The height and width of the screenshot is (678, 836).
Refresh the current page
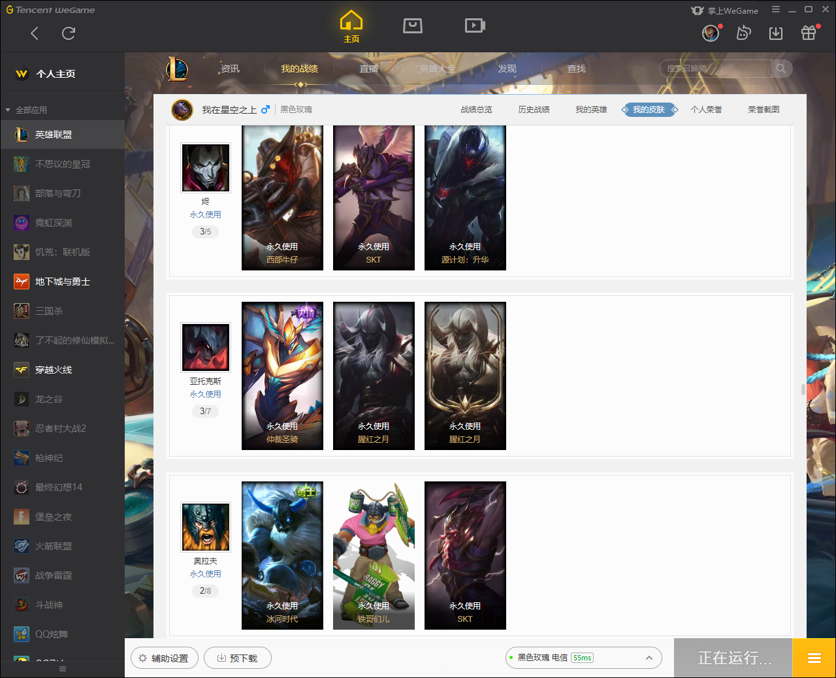click(69, 33)
